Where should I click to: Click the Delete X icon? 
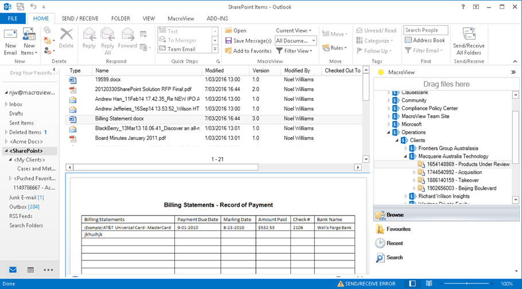66,34
